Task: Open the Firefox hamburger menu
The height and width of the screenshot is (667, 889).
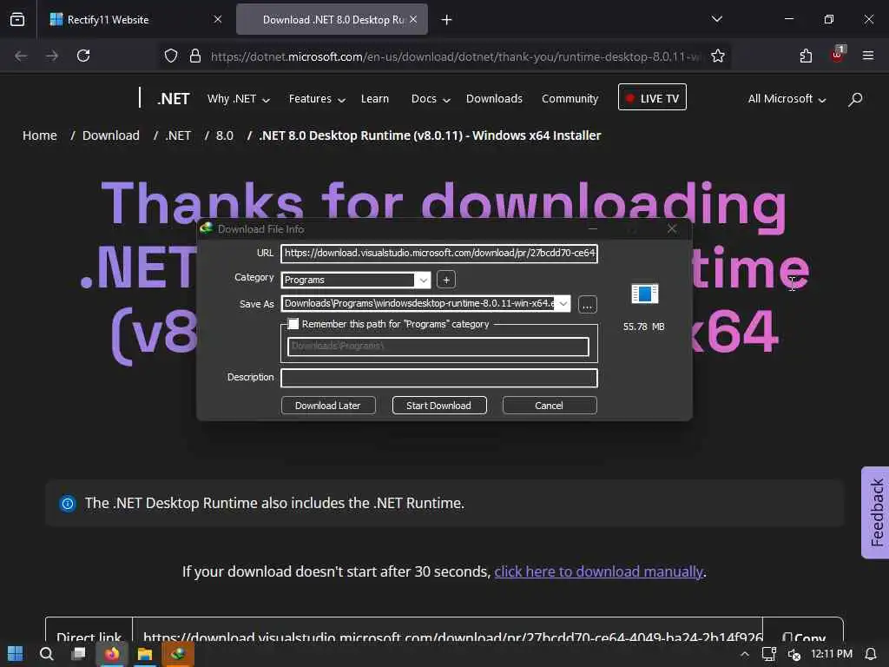Action: coord(867,56)
